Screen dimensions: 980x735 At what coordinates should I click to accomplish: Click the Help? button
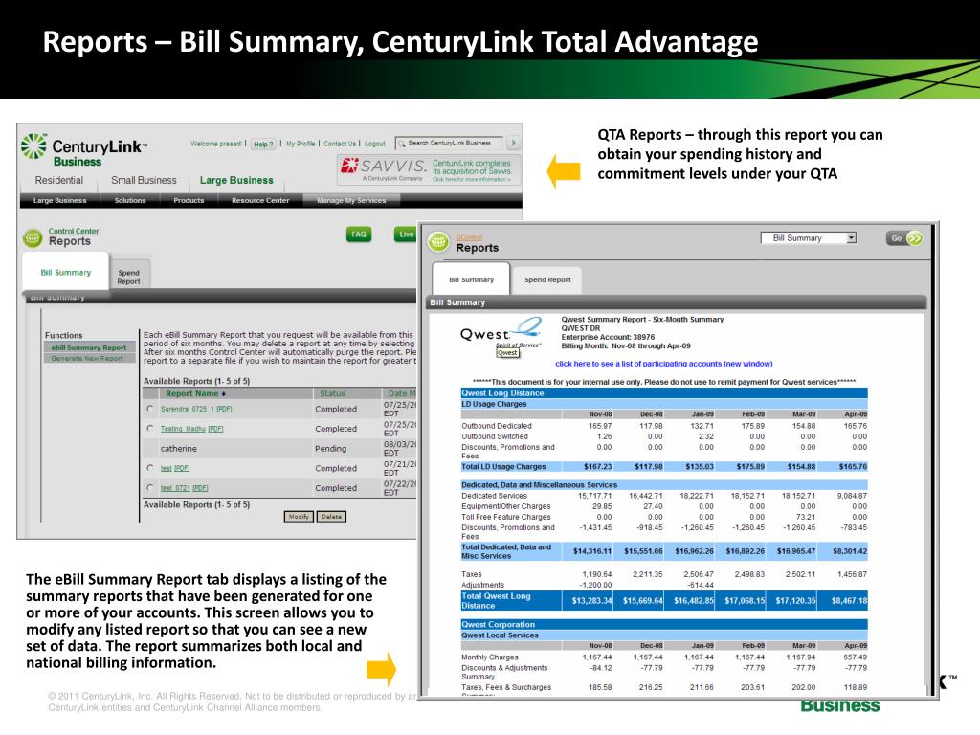click(264, 145)
